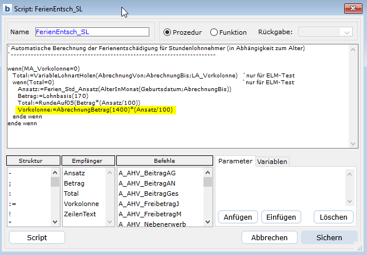Open the Rückgabe dropdown
The width and height of the screenshot is (367, 255).
(325, 32)
